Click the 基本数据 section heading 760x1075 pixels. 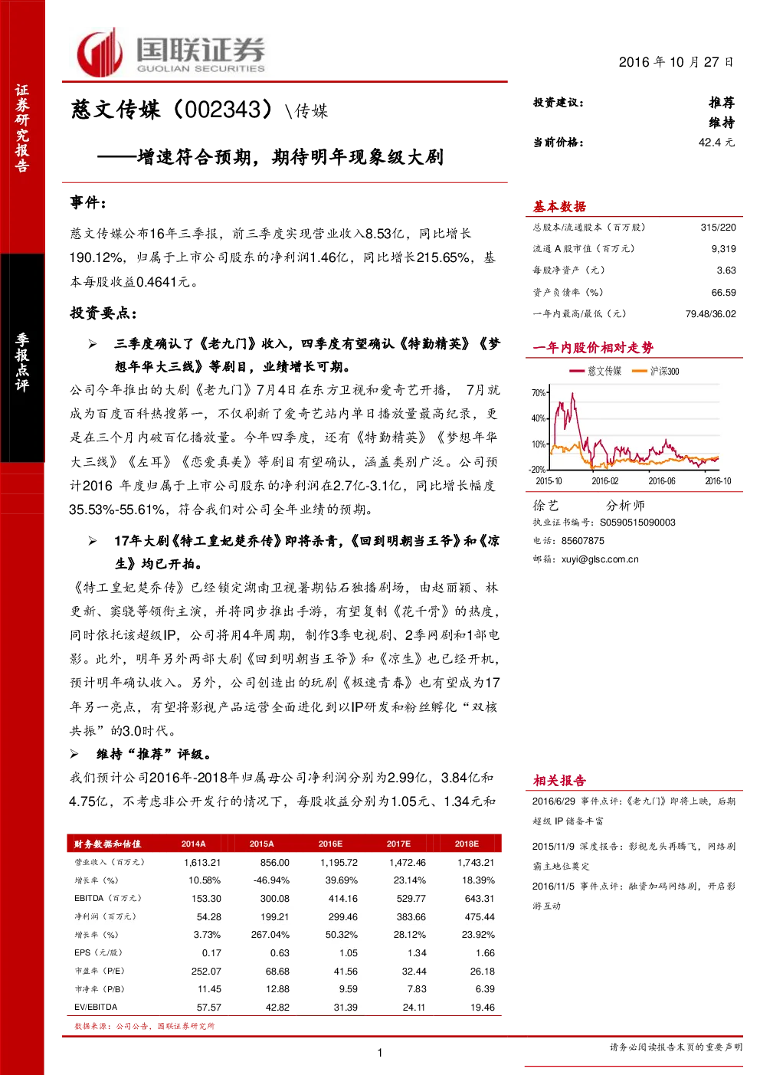[559, 206]
